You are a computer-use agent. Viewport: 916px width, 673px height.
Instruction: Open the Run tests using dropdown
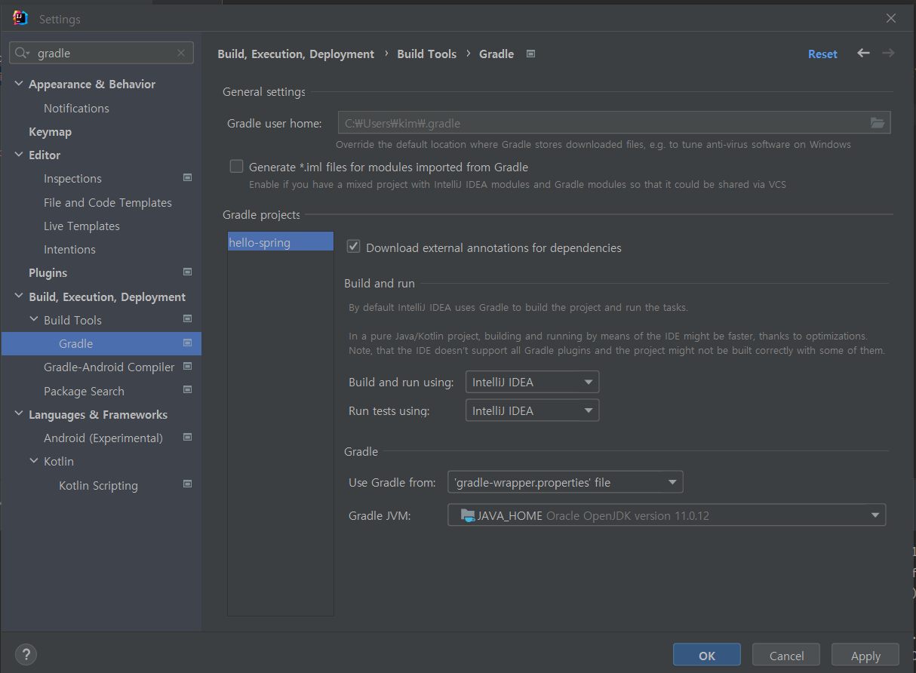532,410
